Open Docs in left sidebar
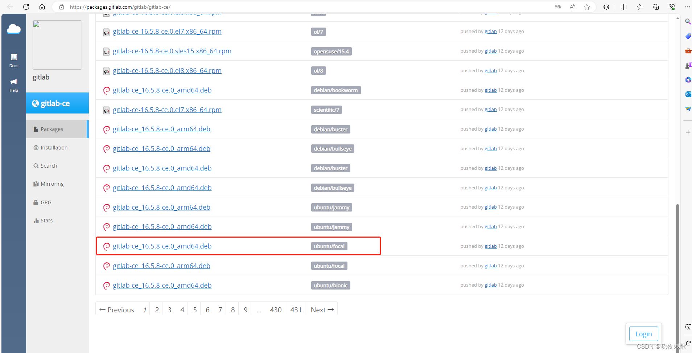 tap(14, 61)
